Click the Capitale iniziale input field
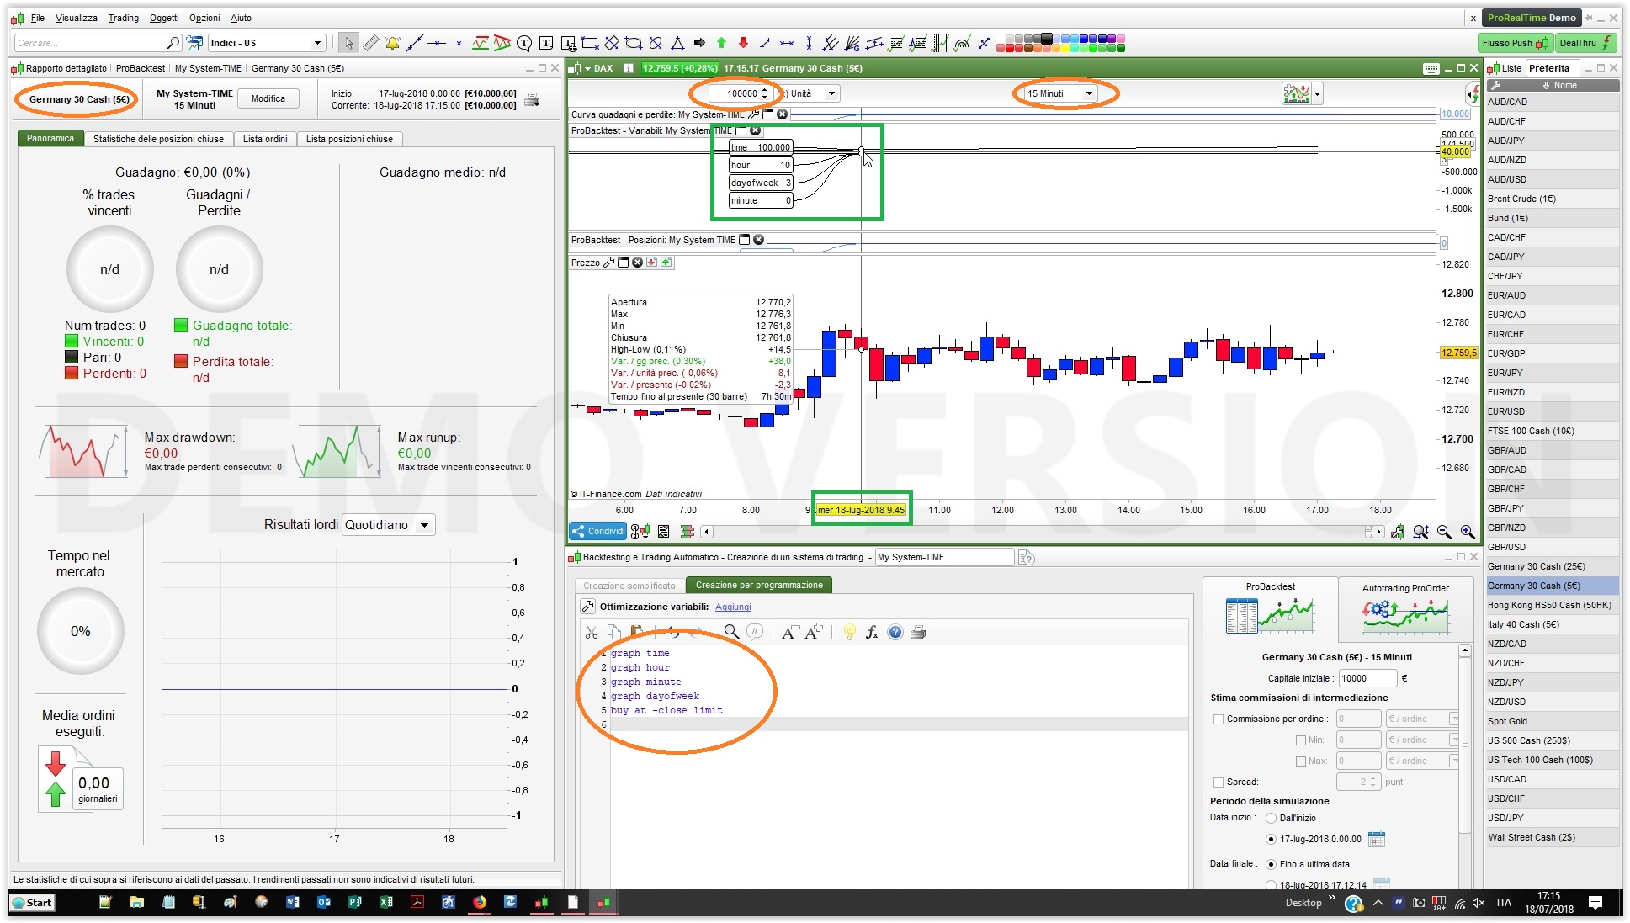The width and height of the screenshot is (1630, 923). (1367, 678)
